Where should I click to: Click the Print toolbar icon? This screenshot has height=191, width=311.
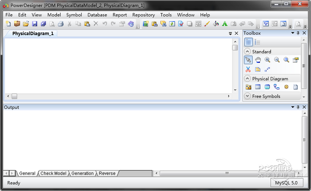coord(61,24)
